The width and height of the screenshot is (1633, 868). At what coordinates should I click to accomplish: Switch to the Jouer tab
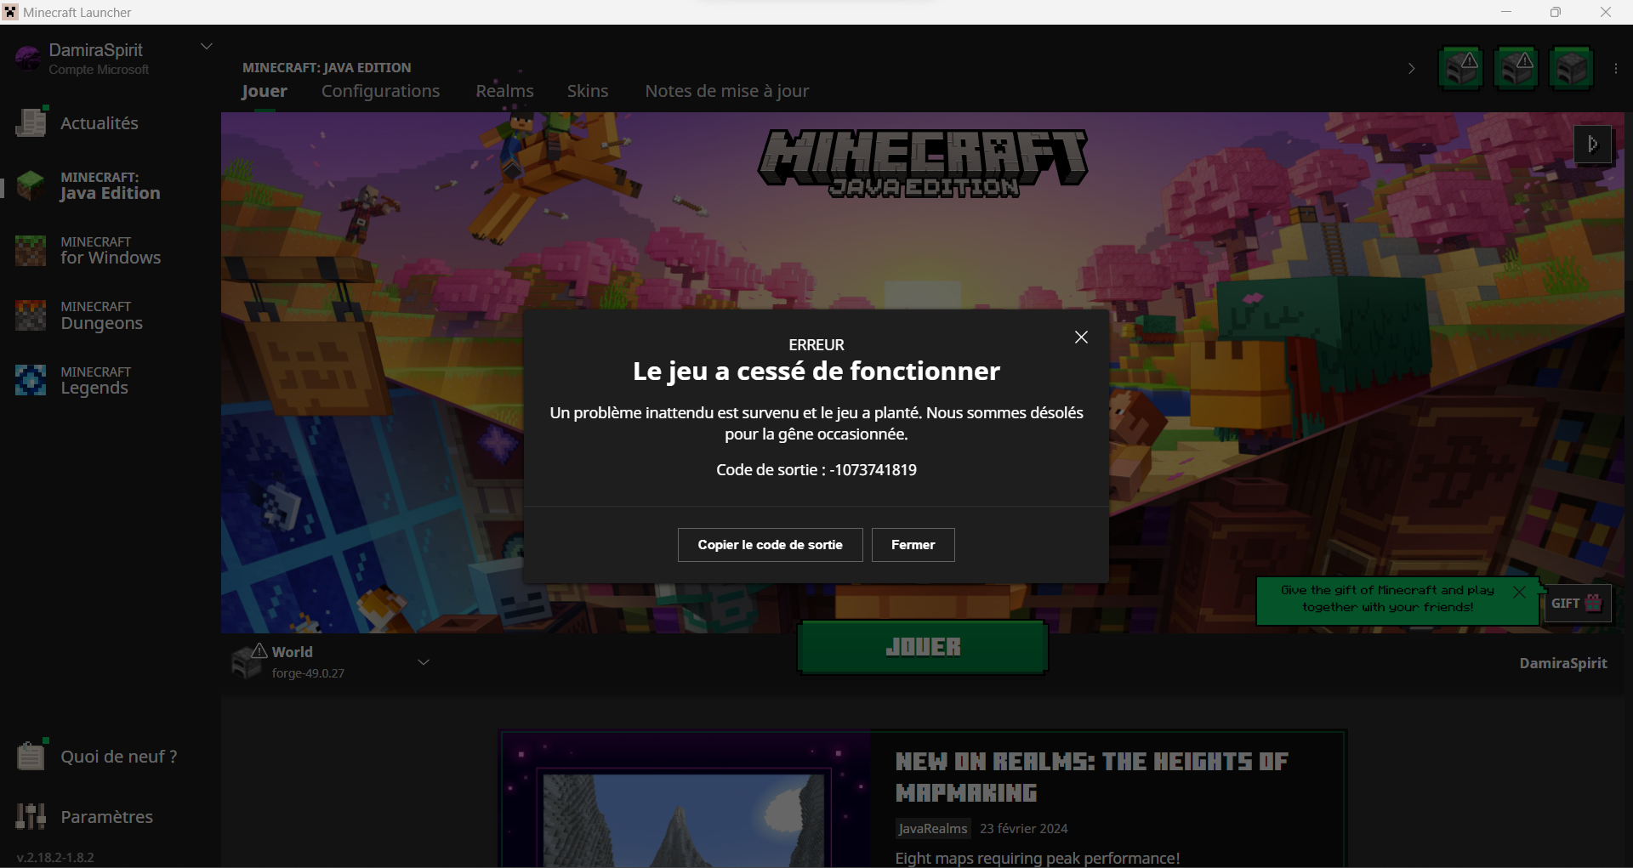click(265, 91)
